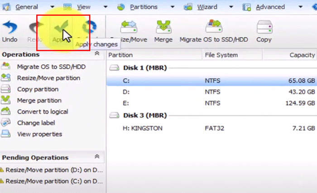Collapse the Operations panel
This screenshot has width=317, height=193.
pyautogui.click(x=97, y=53)
